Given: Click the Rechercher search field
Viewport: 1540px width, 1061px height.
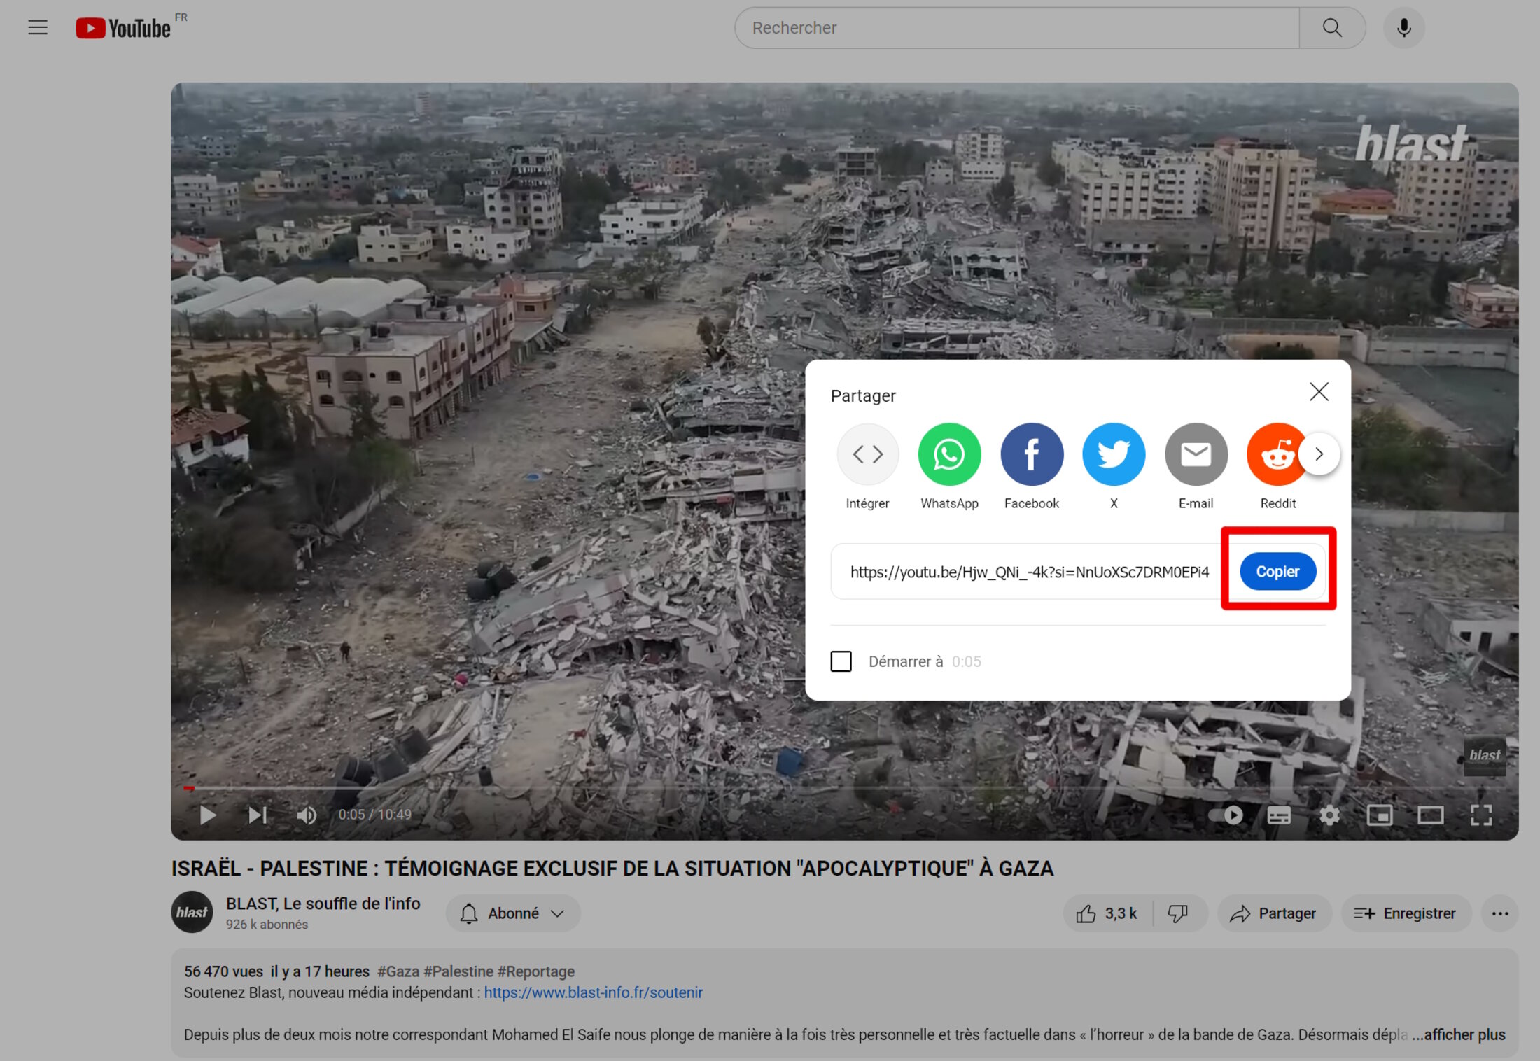Looking at the screenshot, I should point(1016,28).
